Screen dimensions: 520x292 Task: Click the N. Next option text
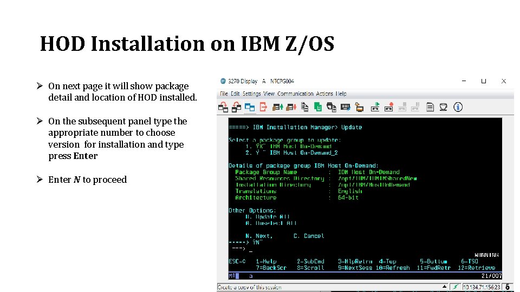[259, 236]
